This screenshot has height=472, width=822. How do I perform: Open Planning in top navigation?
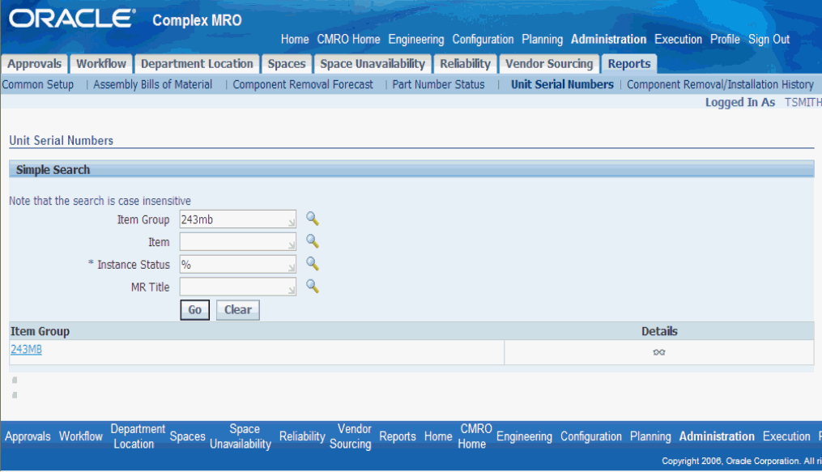(542, 40)
